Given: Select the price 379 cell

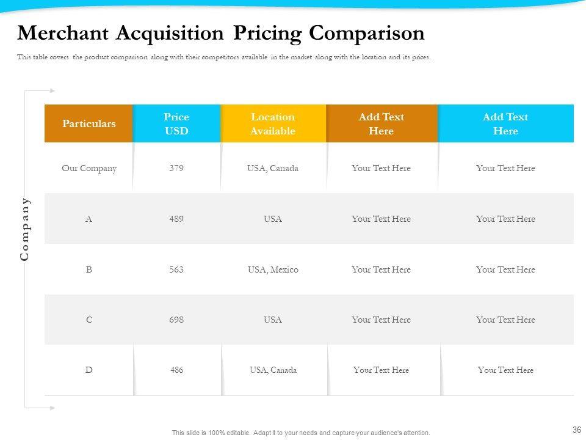Looking at the screenshot, I should click(x=176, y=168).
